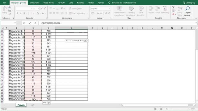Switch to the Formuły tab
The height and width of the screenshot is (111, 198).
[61, 3]
